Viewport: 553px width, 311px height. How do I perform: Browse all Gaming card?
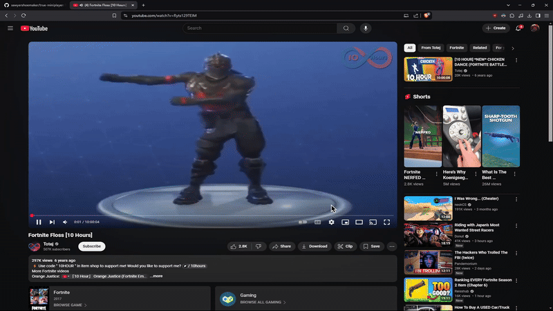[x=306, y=299]
